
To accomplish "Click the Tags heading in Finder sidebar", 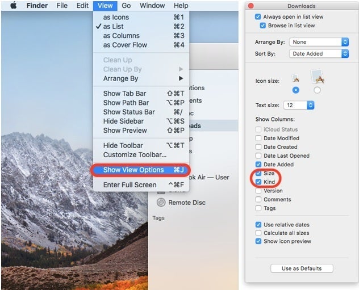I will pos(158,218).
